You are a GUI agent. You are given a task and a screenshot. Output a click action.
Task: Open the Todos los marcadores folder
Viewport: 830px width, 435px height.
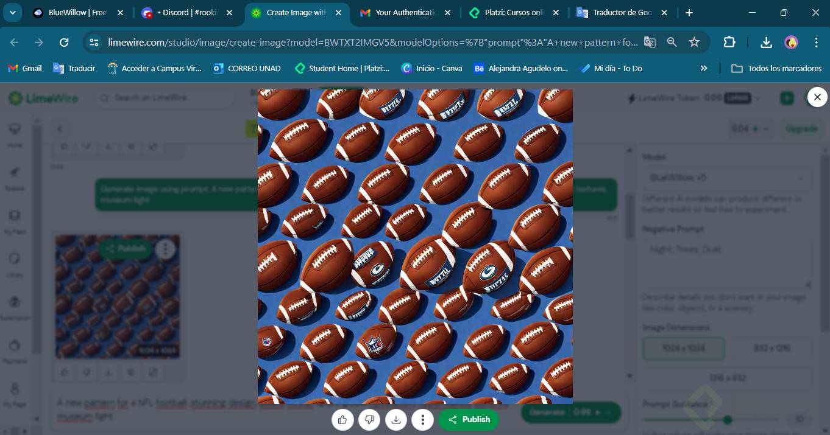pyautogui.click(x=777, y=68)
